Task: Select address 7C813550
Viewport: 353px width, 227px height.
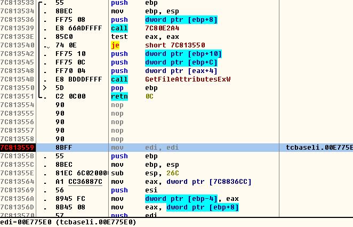Action: click(18, 88)
